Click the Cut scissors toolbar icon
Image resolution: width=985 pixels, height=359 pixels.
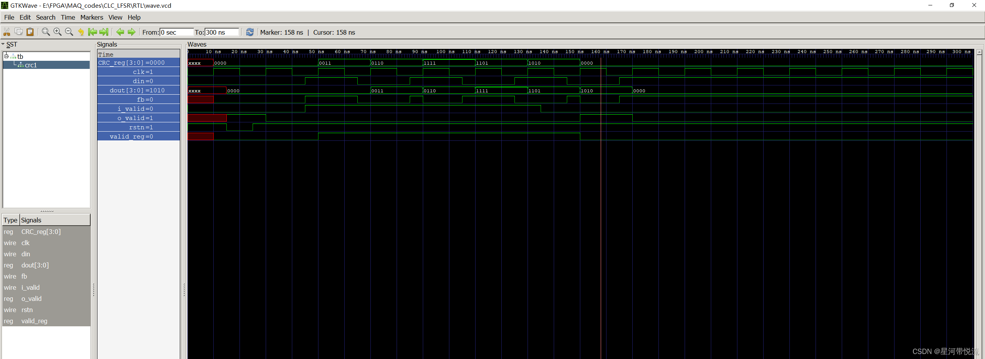point(7,32)
